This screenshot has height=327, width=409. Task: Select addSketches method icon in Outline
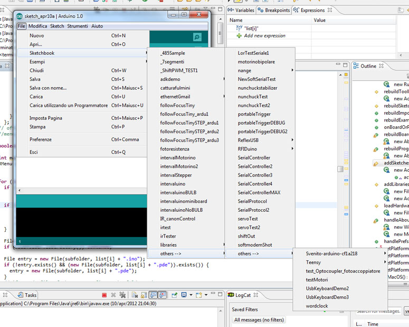pos(376,163)
